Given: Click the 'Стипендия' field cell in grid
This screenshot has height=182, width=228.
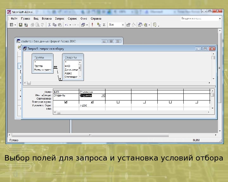Looking at the screenshot, I should click(92, 92).
